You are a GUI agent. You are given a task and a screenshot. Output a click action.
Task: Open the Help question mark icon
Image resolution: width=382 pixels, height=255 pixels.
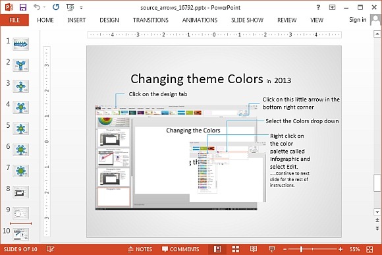tap(318, 7)
